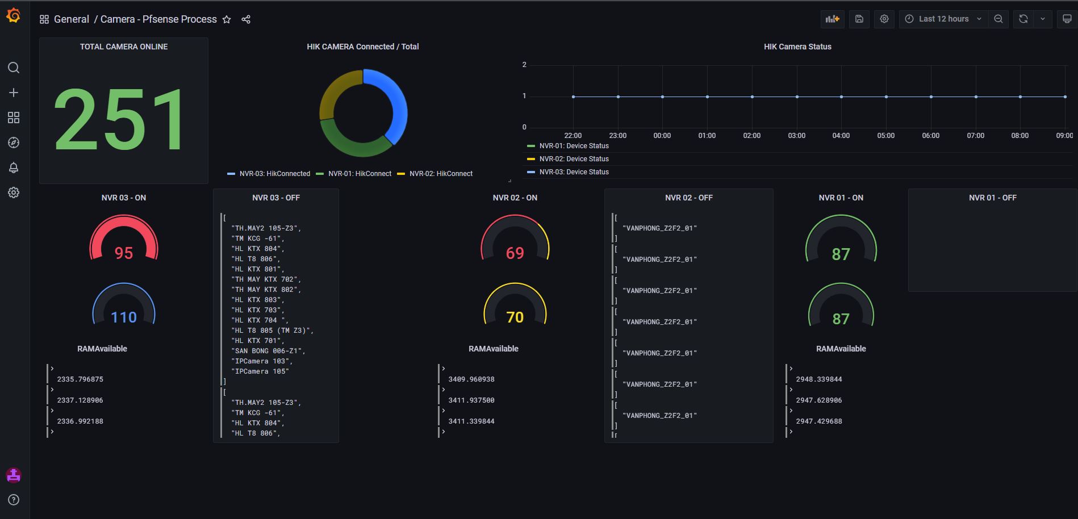Open the Last 12 hours time picker
This screenshot has height=519, width=1078.
point(943,19)
